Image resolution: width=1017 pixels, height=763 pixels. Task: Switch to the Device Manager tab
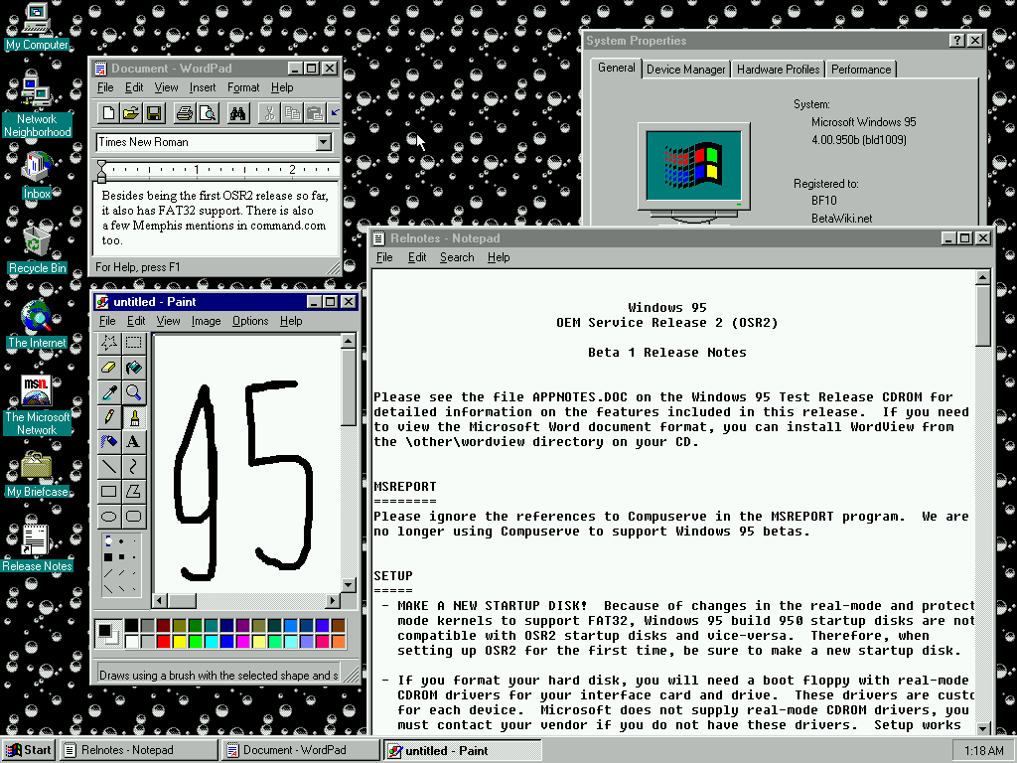(x=686, y=70)
